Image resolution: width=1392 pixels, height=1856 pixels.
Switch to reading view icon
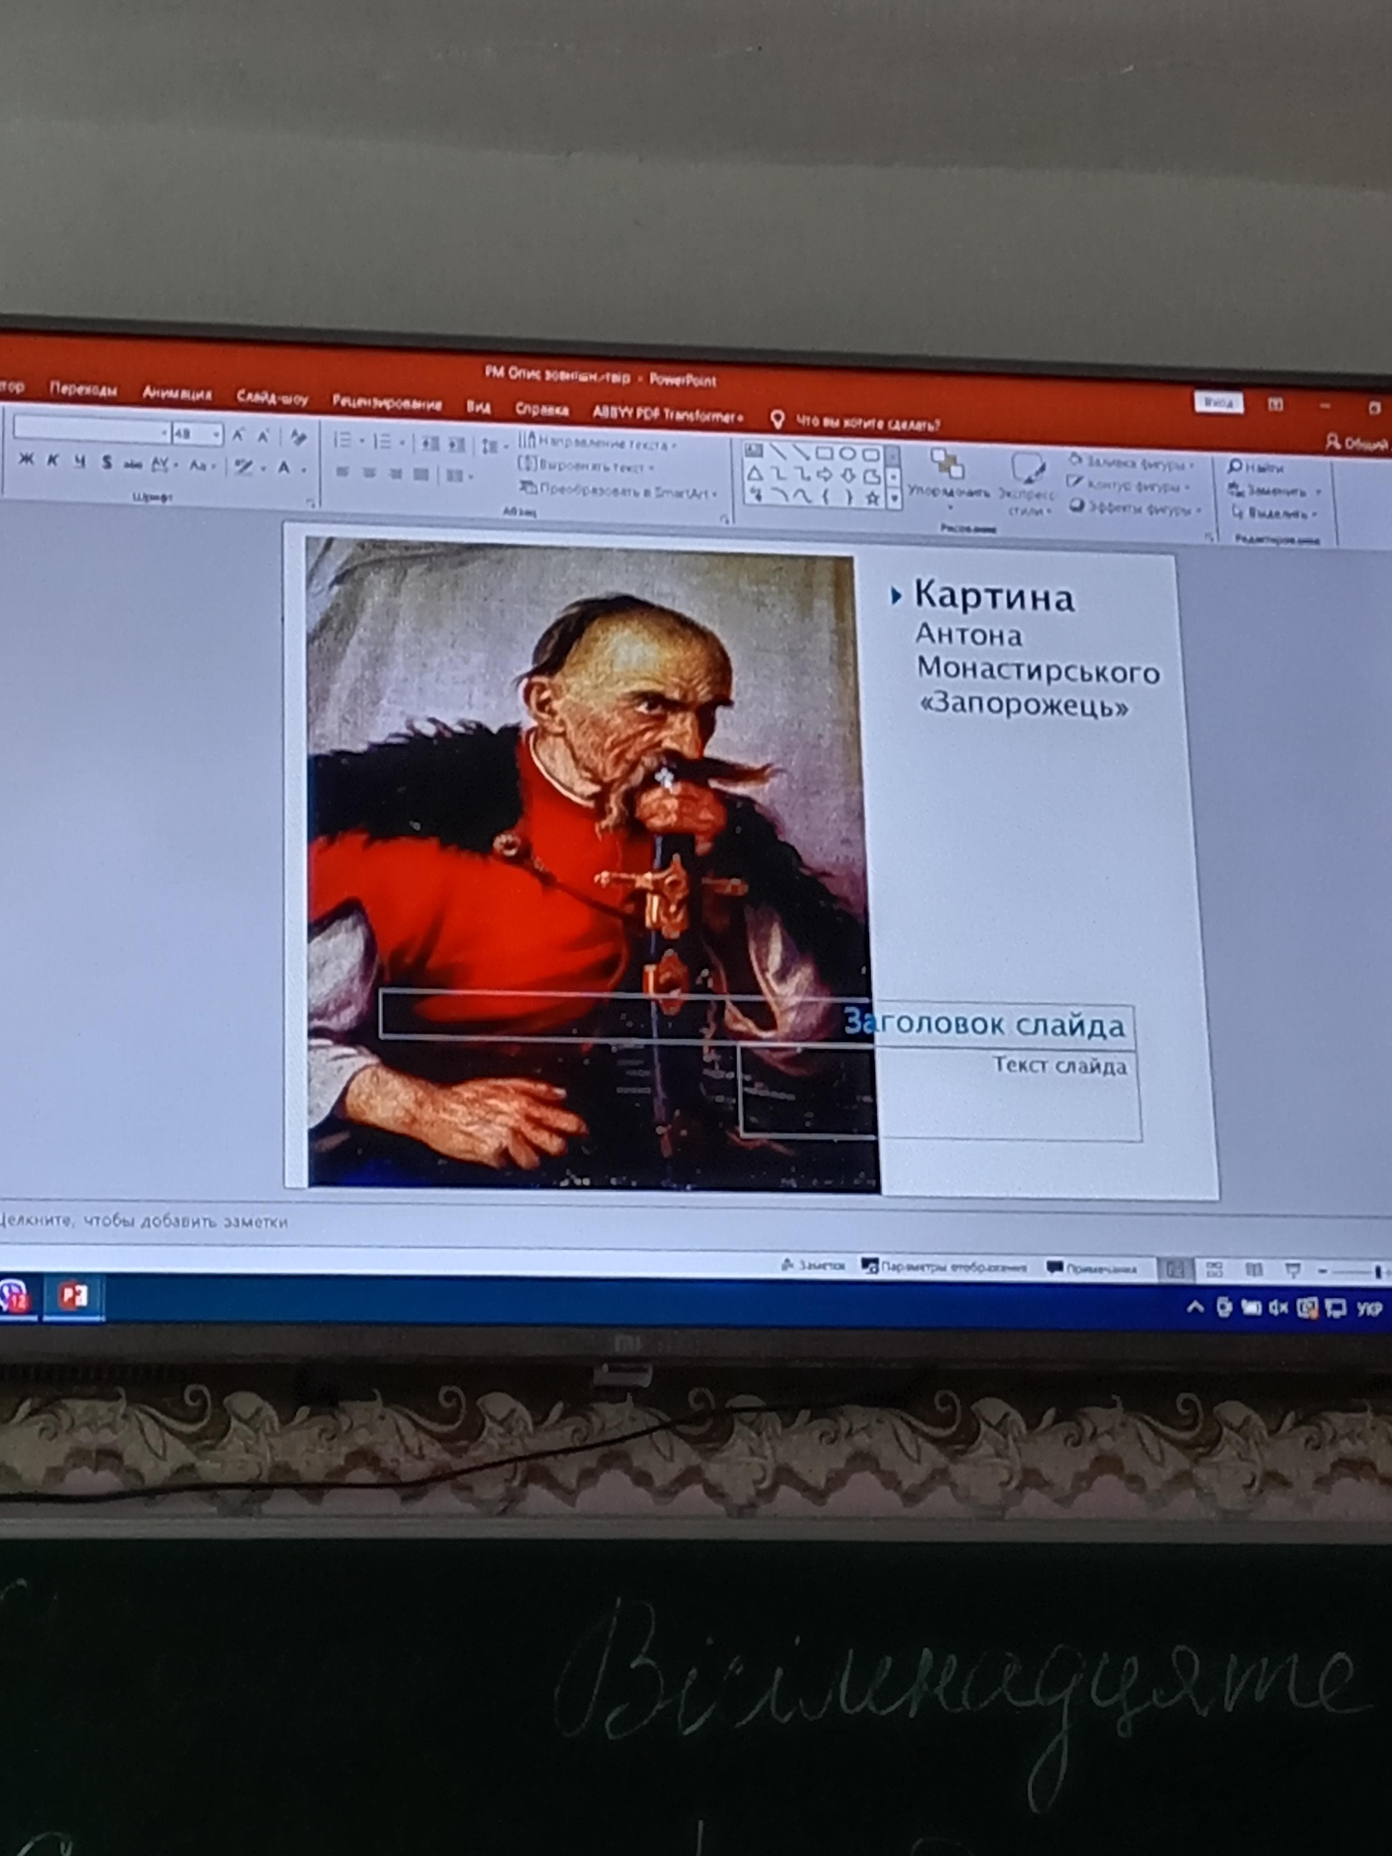(1253, 1271)
